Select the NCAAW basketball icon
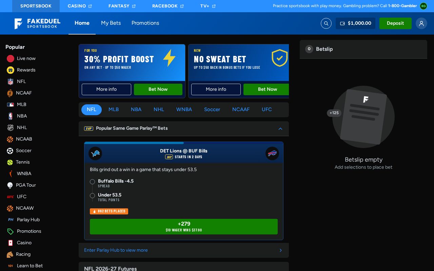Viewport: 434px width, 271px height. tap(10, 208)
